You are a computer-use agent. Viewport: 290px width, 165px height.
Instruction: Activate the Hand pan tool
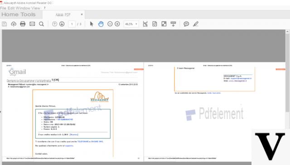[x=101, y=24]
